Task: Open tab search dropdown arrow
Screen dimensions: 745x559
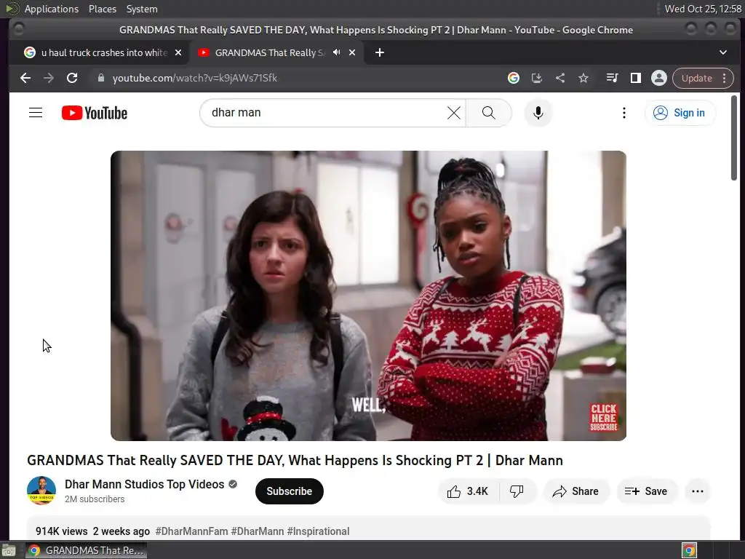Action: [x=722, y=52]
